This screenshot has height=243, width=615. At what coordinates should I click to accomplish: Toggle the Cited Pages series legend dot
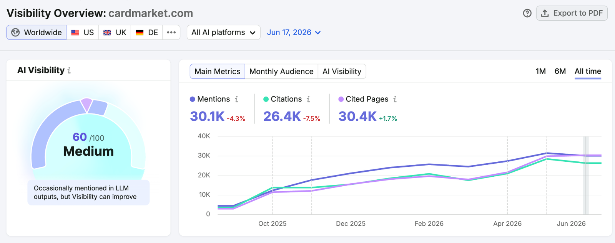pos(341,99)
